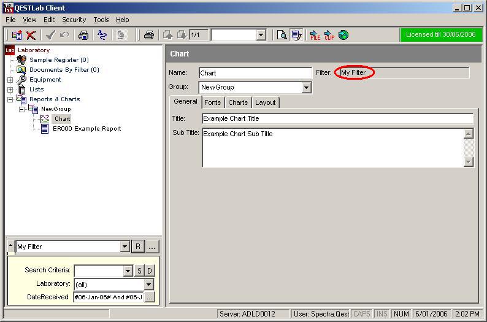Screen dimensions: 487x322
Task: Toggle the R button beside My Filter
Action: (x=138, y=247)
